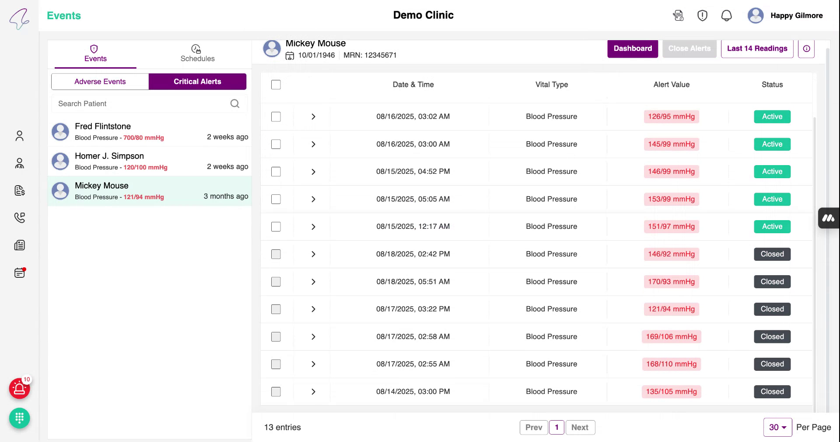Select the clinician/provider icon in the sidebar
840x442 pixels.
19,163
